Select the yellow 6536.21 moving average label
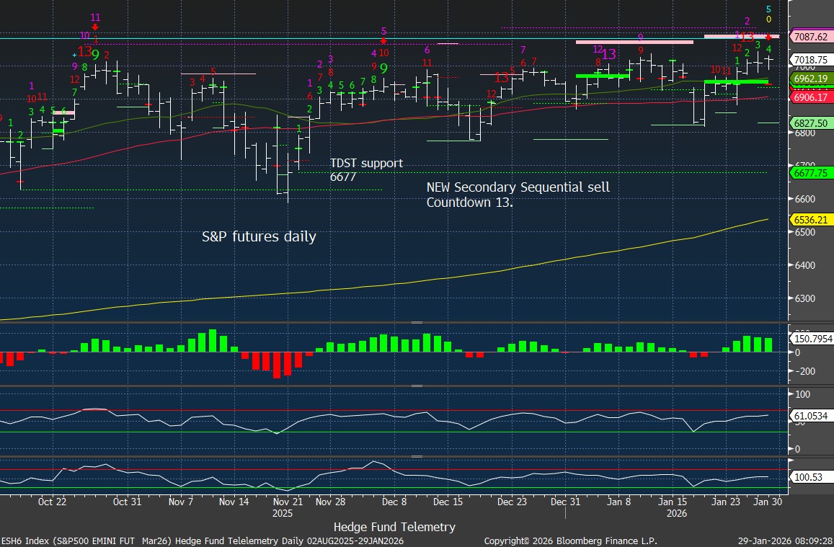This screenshot has height=547, width=834. [811, 219]
